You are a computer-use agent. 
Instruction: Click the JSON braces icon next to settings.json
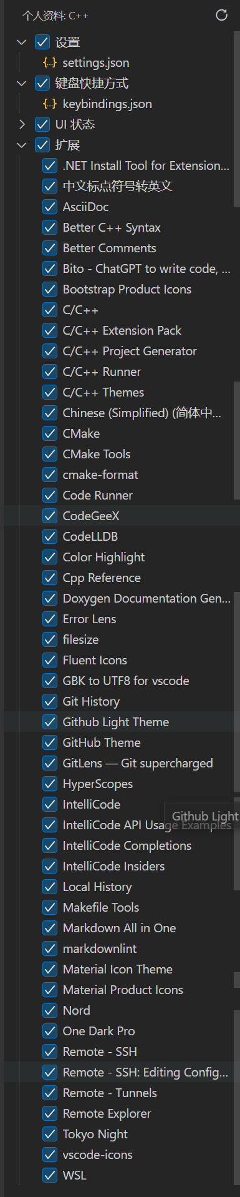pos(49,63)
